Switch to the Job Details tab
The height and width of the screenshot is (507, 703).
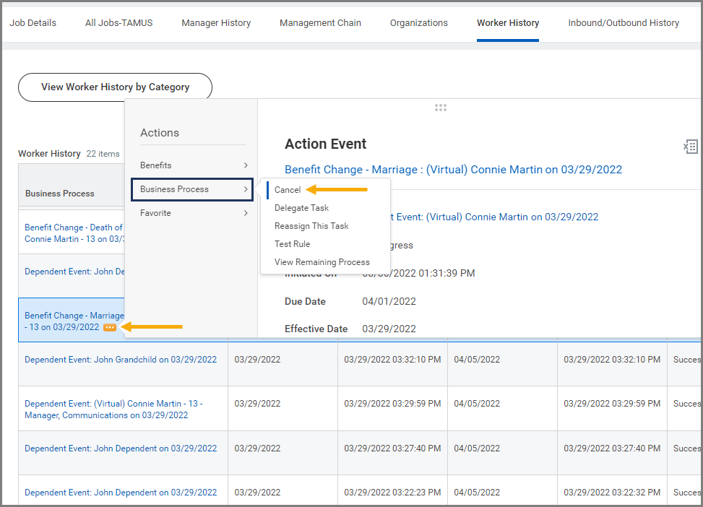33,23
